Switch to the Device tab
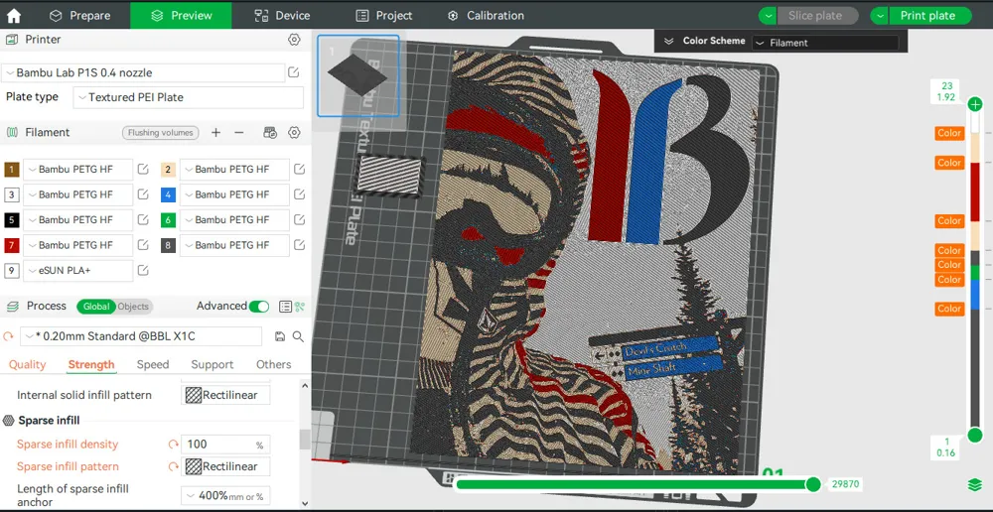The image size is (993, 512). click(282, 15)
